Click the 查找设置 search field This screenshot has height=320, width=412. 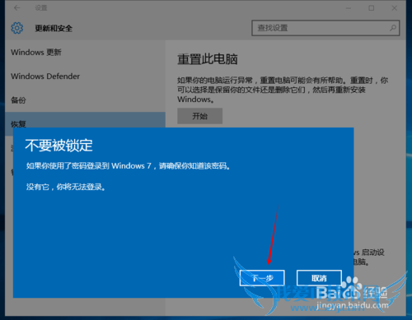(x=325, y=28)
